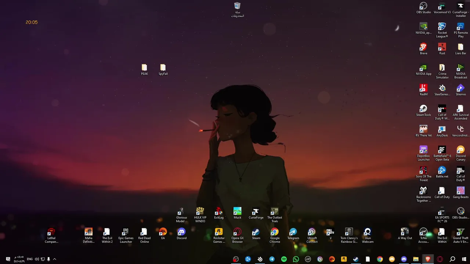Select the Voicemod V3 desktop icon
The image size is (470, 264).
point(442,8)
